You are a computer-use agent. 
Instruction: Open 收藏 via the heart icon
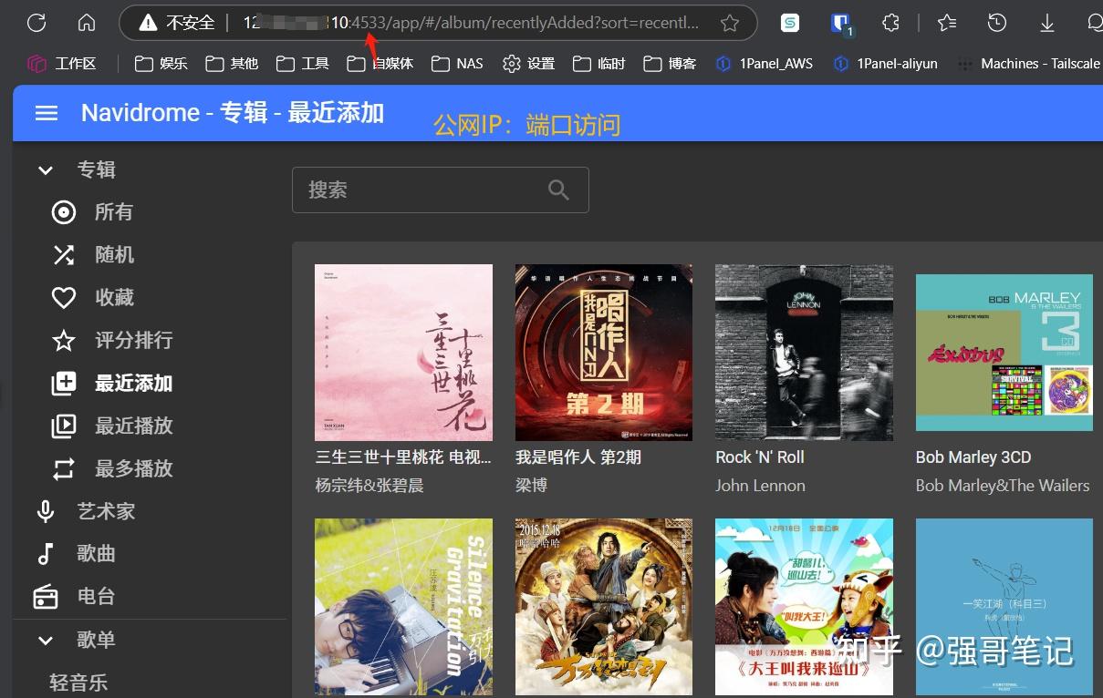[63, 297]
